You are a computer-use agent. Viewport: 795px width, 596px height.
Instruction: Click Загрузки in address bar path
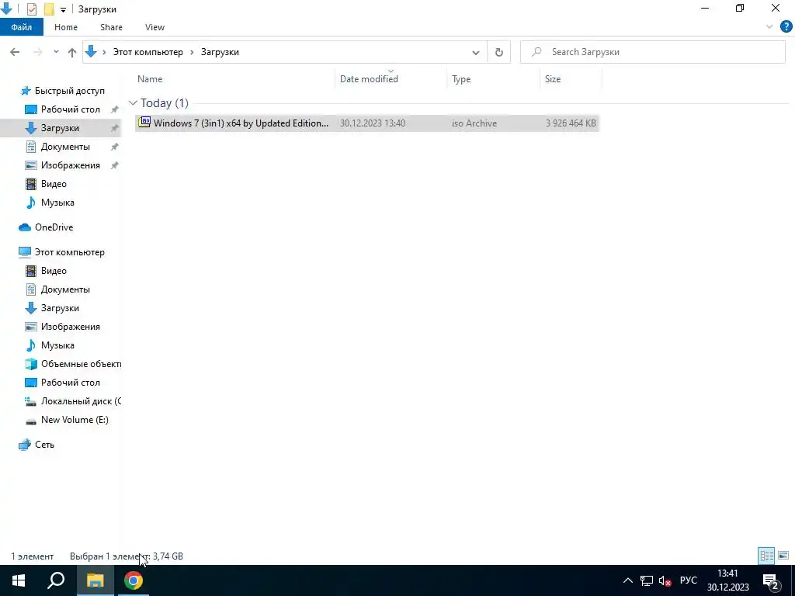click(x=220, y=52)
